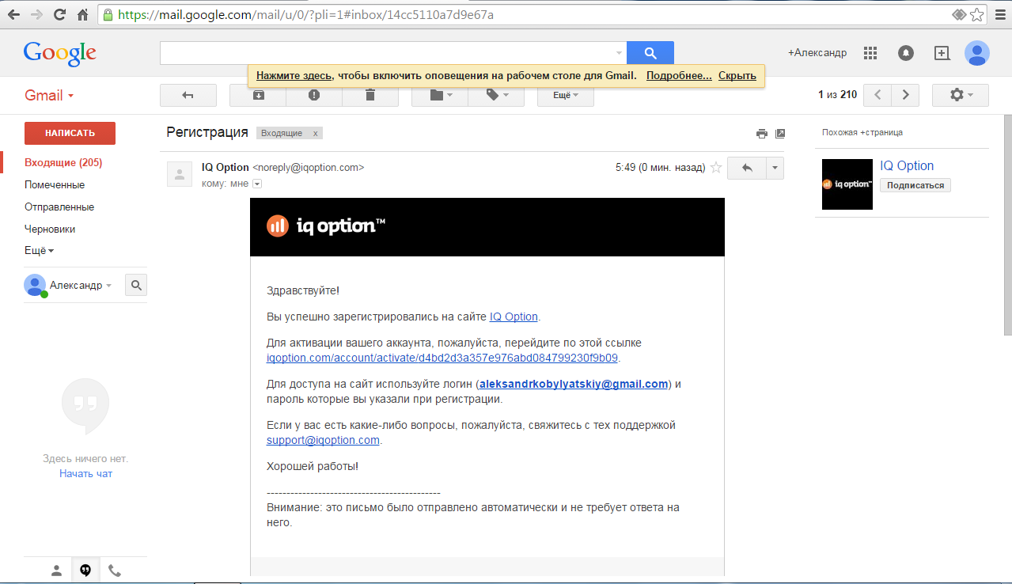Screen dimensions: 1012x584
Task: Open the Ещё actions dropdown in toolbar
Action: point(566,95)
